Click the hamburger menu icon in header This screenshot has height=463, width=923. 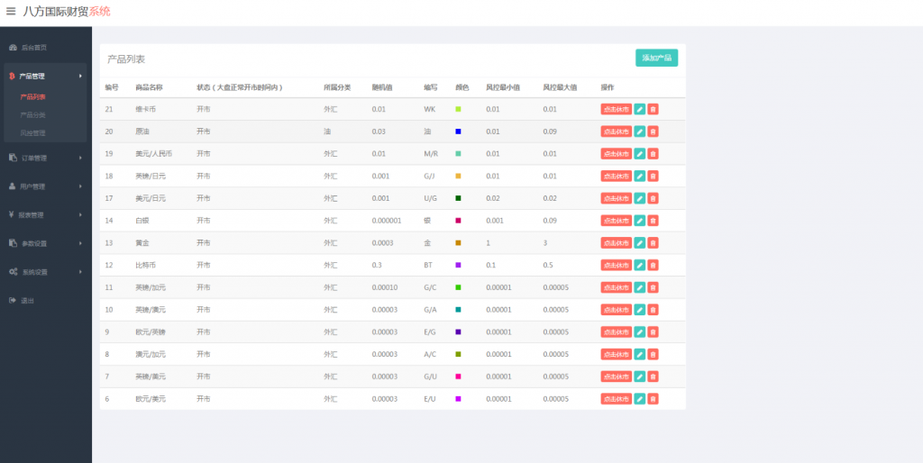[11, 12]
